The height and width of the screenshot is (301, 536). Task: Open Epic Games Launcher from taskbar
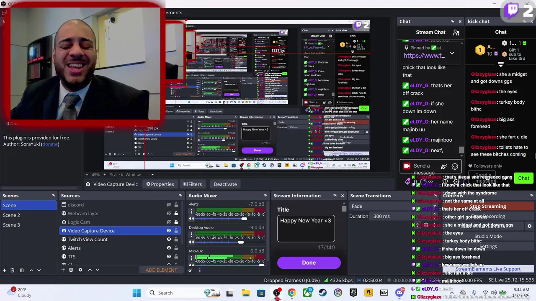tap(353, 293)
